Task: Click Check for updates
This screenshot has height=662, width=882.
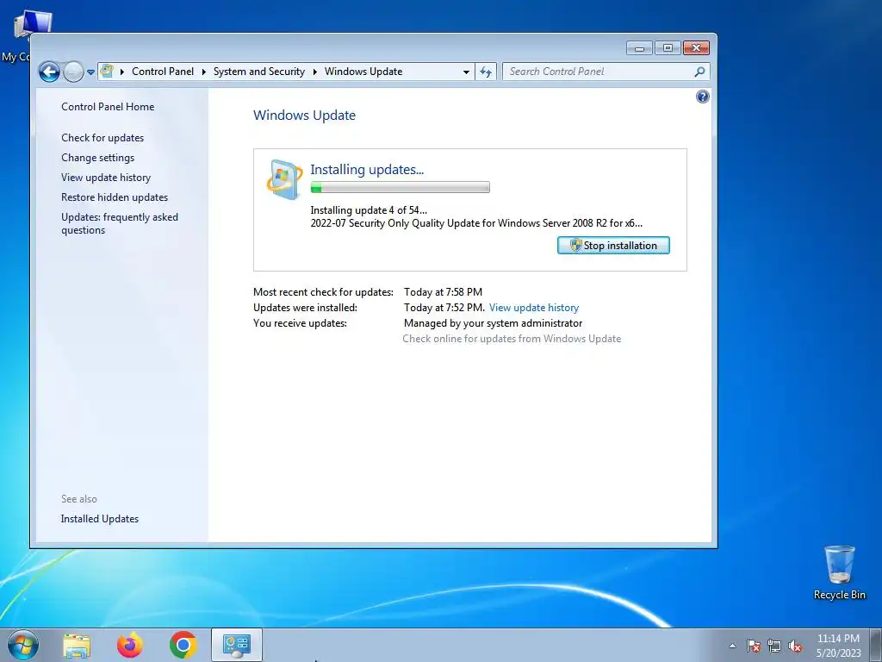Action: [x=102, y=138]
